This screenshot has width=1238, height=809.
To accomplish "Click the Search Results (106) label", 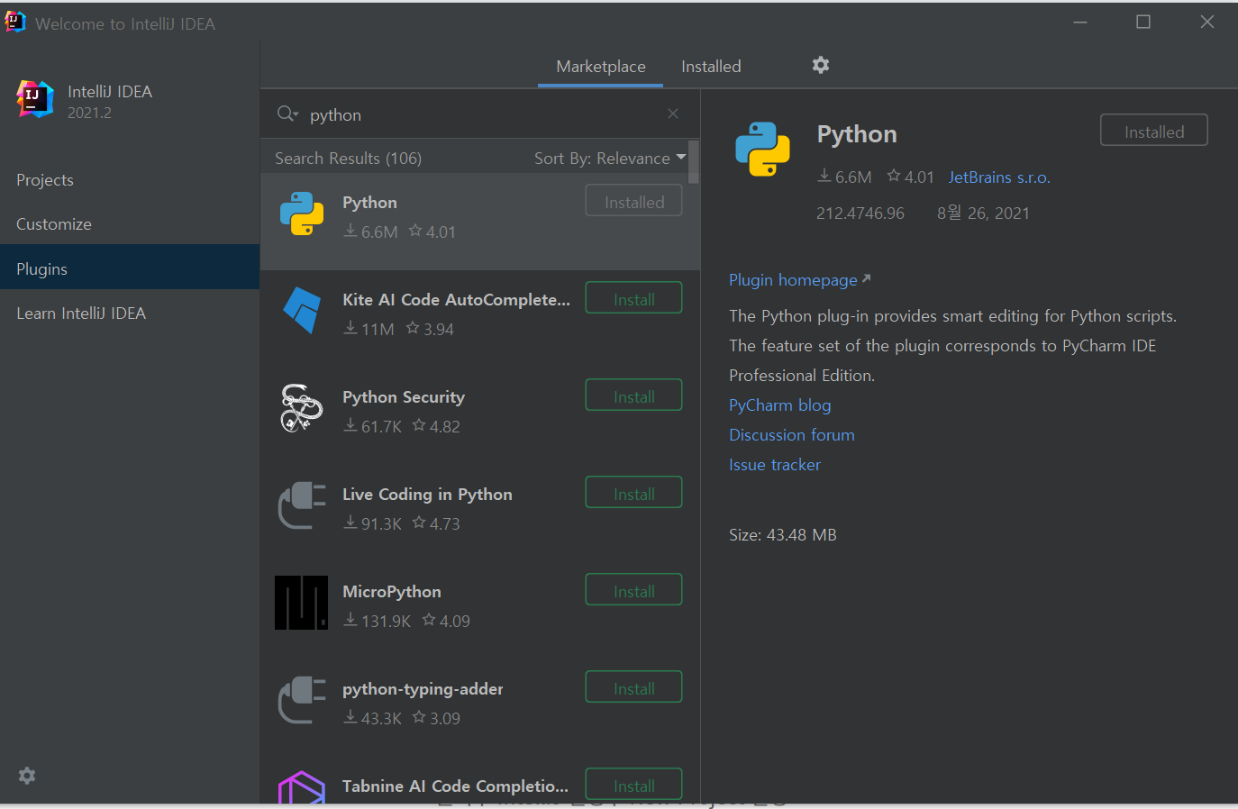I will 348,159.
